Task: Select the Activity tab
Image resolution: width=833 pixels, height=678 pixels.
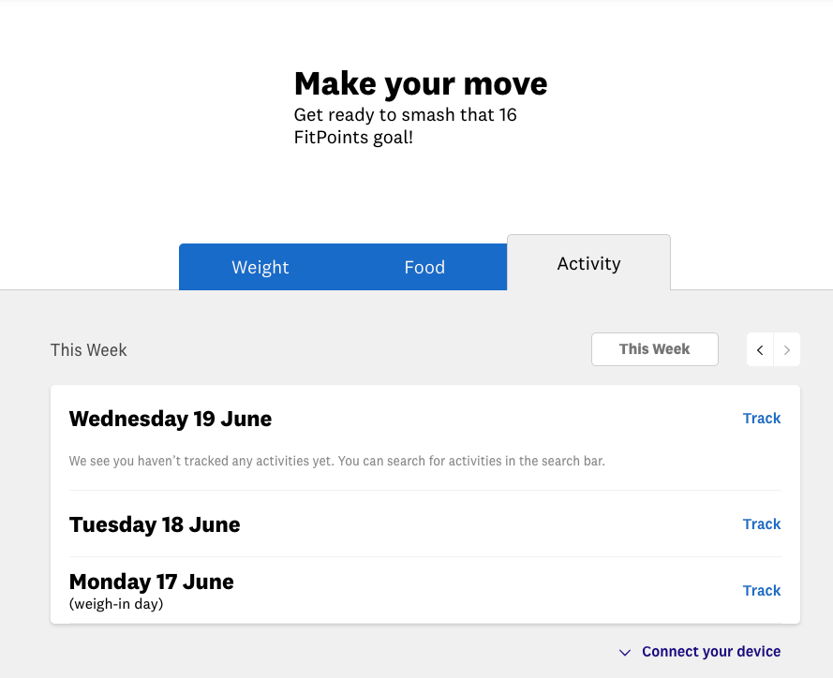Action: pos(588,263)
